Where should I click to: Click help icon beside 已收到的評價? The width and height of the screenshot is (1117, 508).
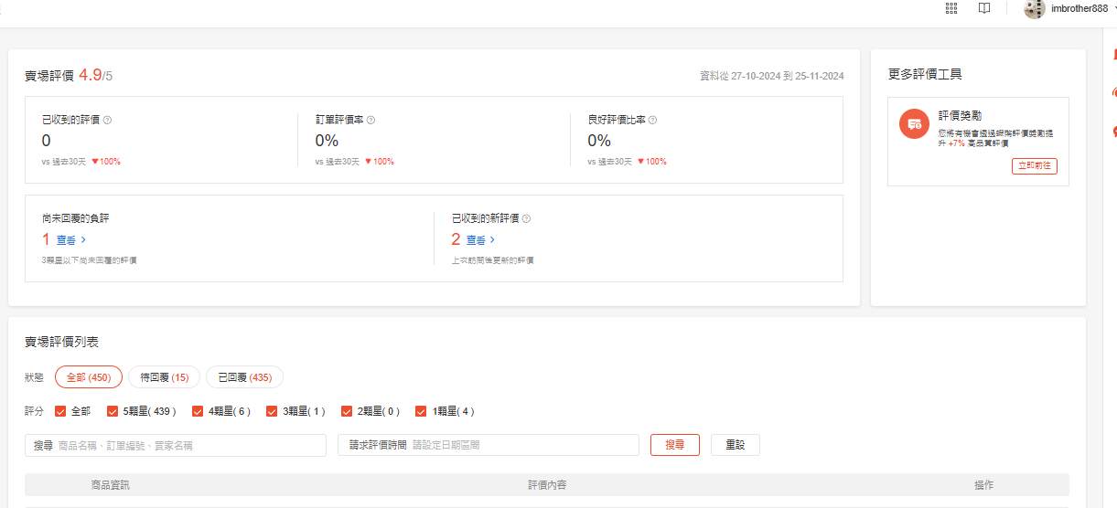tap(107, 120)
